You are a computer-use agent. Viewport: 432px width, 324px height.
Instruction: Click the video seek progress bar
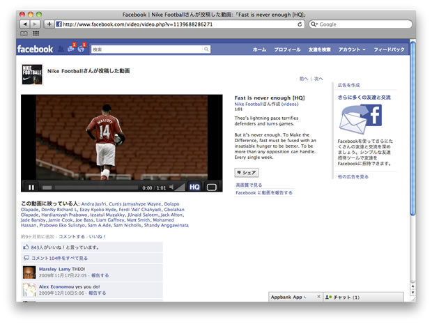[x=90, y=187]
